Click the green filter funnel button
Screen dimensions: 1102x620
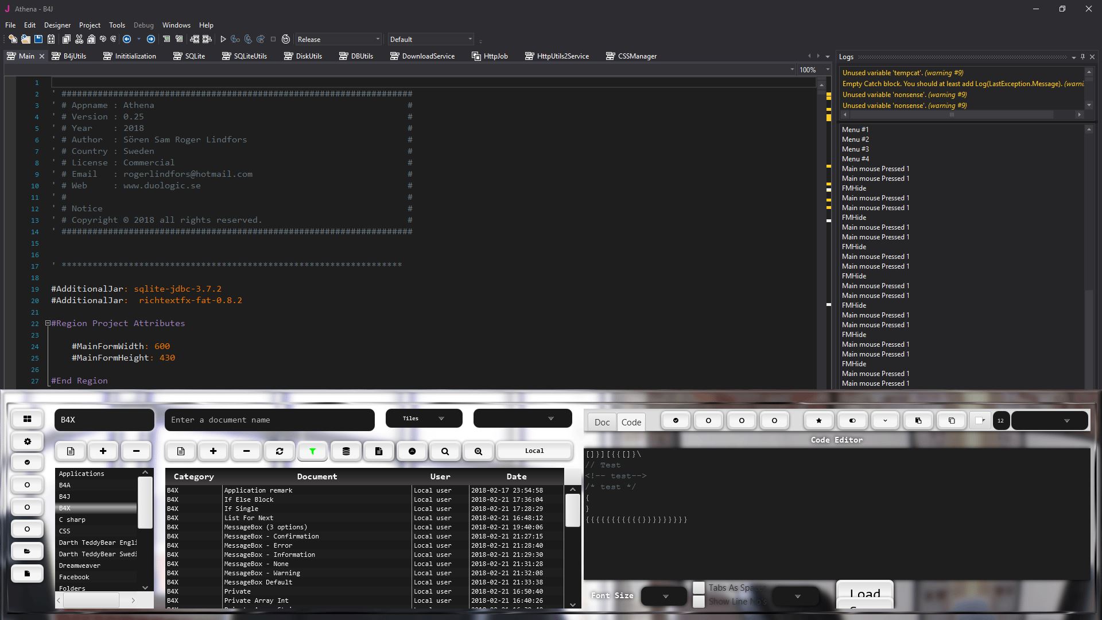(x=312, y=451)
